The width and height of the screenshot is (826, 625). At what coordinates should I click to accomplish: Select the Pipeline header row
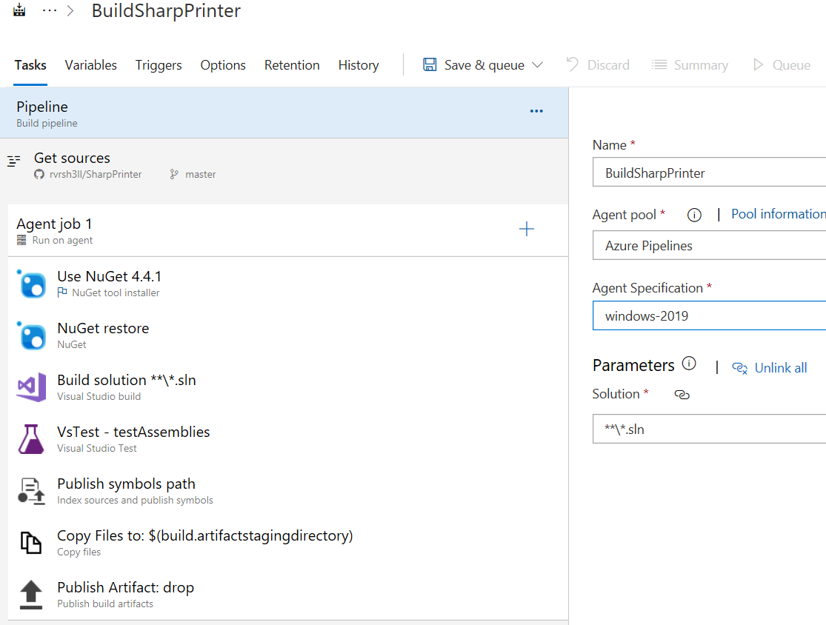pyautogui.click(x=284, y=113)
